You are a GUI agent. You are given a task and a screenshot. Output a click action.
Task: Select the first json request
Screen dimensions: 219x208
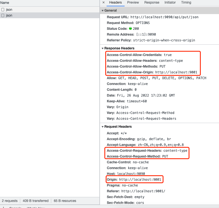pyautogui.click(x=9, y=10)
